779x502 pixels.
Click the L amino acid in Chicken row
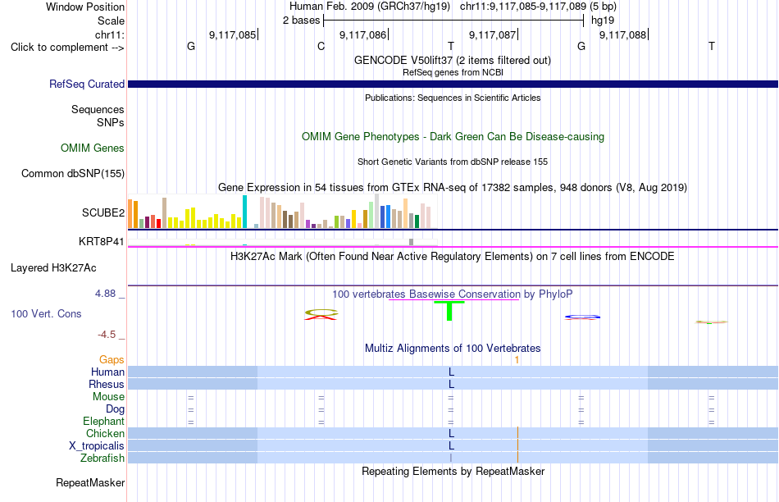(x=451, y=433)
